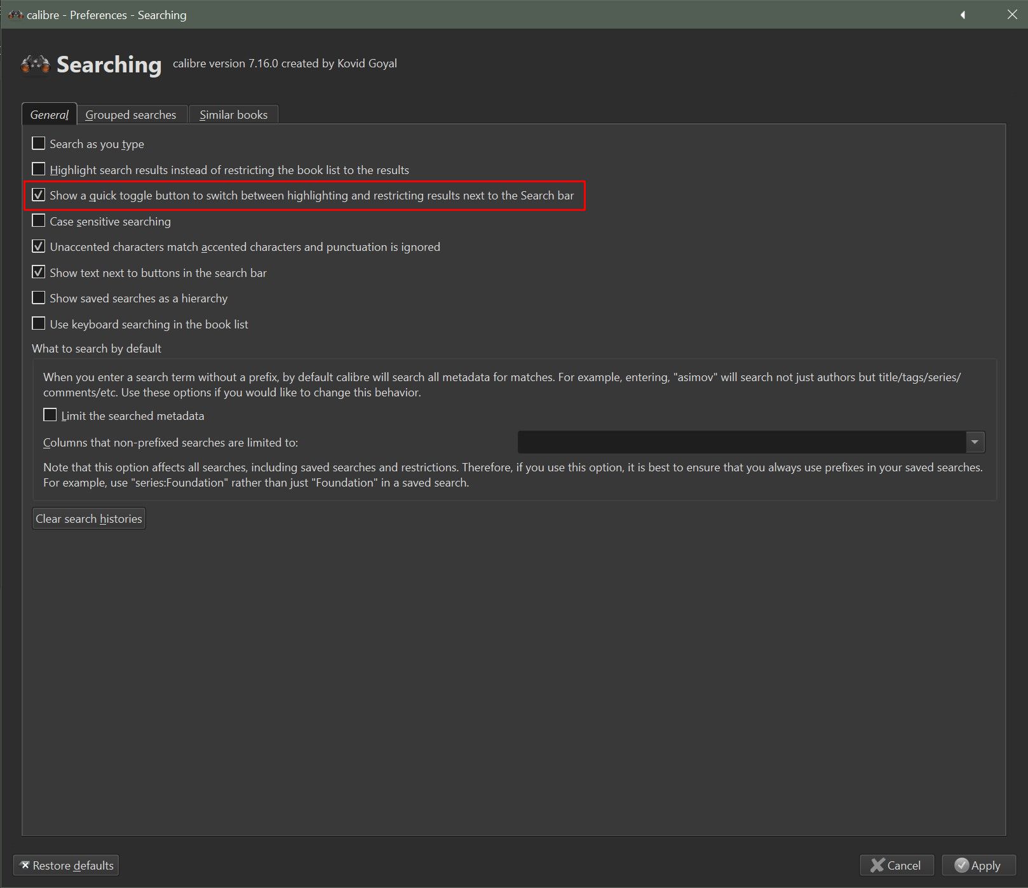Toggle Case sensitive searching checkbox
1028x888 pixels.
[x=39, y=221]
